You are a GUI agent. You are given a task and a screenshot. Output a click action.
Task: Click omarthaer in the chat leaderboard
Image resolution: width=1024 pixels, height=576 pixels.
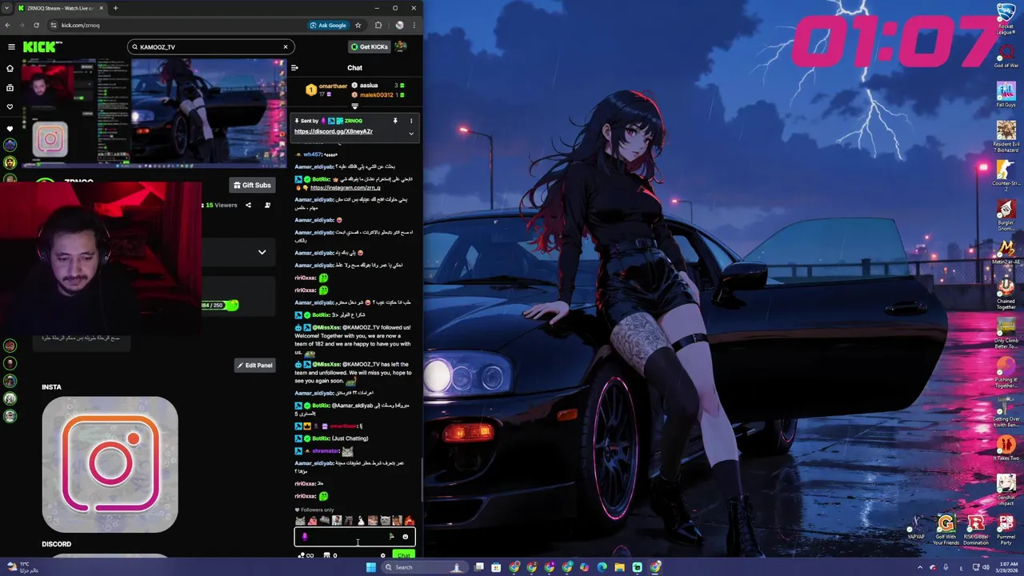[333, 86]
